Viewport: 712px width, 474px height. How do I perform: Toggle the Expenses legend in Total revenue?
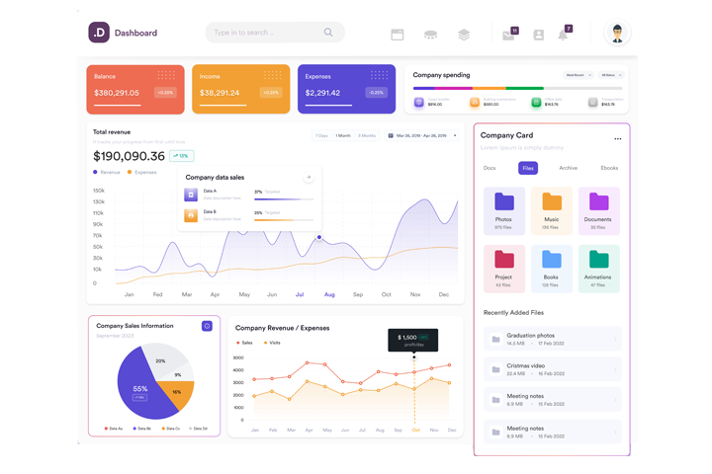142,172
